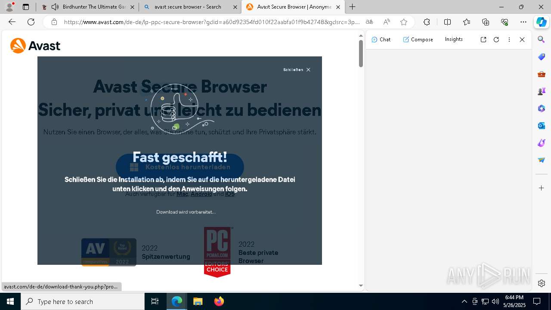This screenshot has height=310, width=551.
Task: Toggle split screen view
Action: [447, 22]
